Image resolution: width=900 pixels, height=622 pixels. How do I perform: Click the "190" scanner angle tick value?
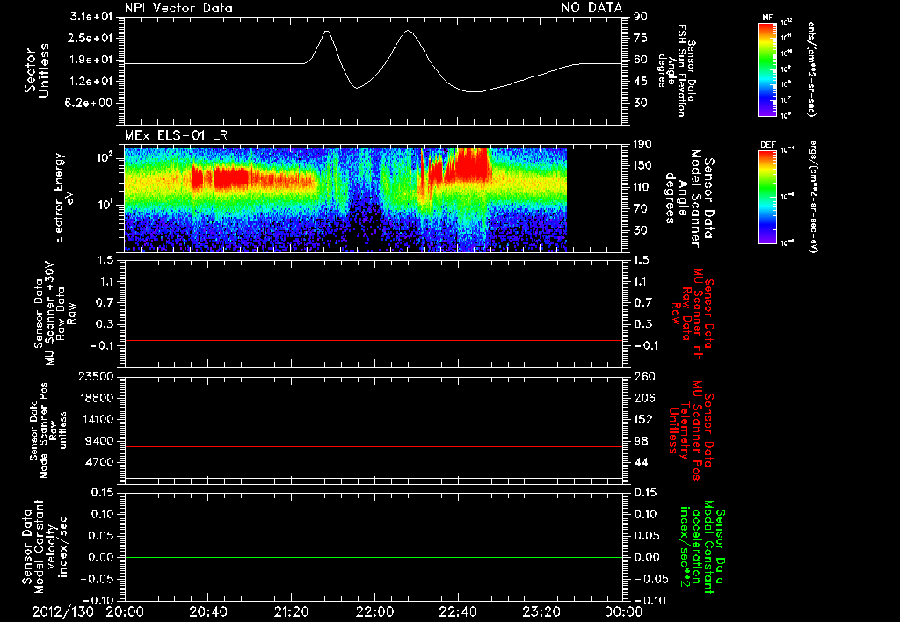tap(643, 144)
